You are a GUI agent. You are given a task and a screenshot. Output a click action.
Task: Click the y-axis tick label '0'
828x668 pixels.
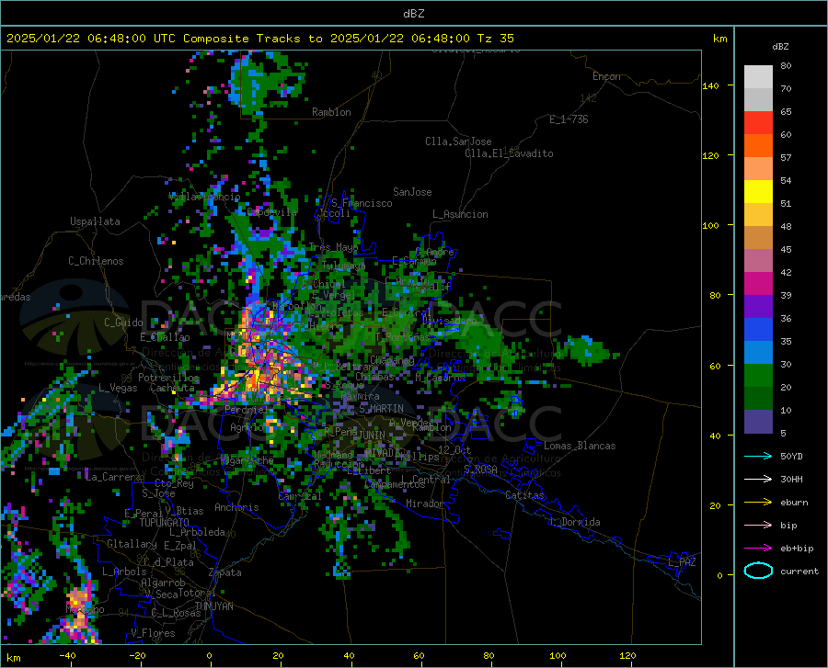click(719, 576)
